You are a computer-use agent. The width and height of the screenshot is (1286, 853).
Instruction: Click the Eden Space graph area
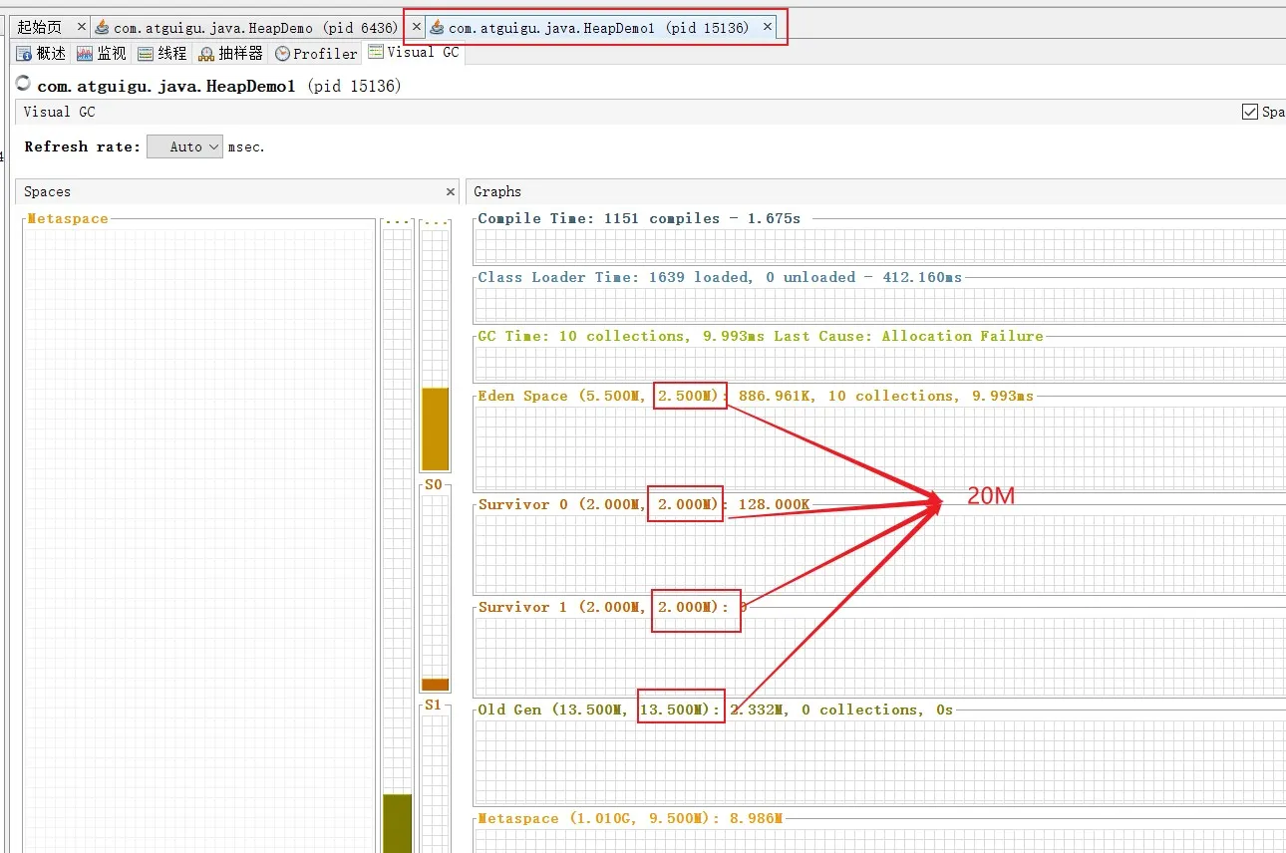click(x=879, y=448)
